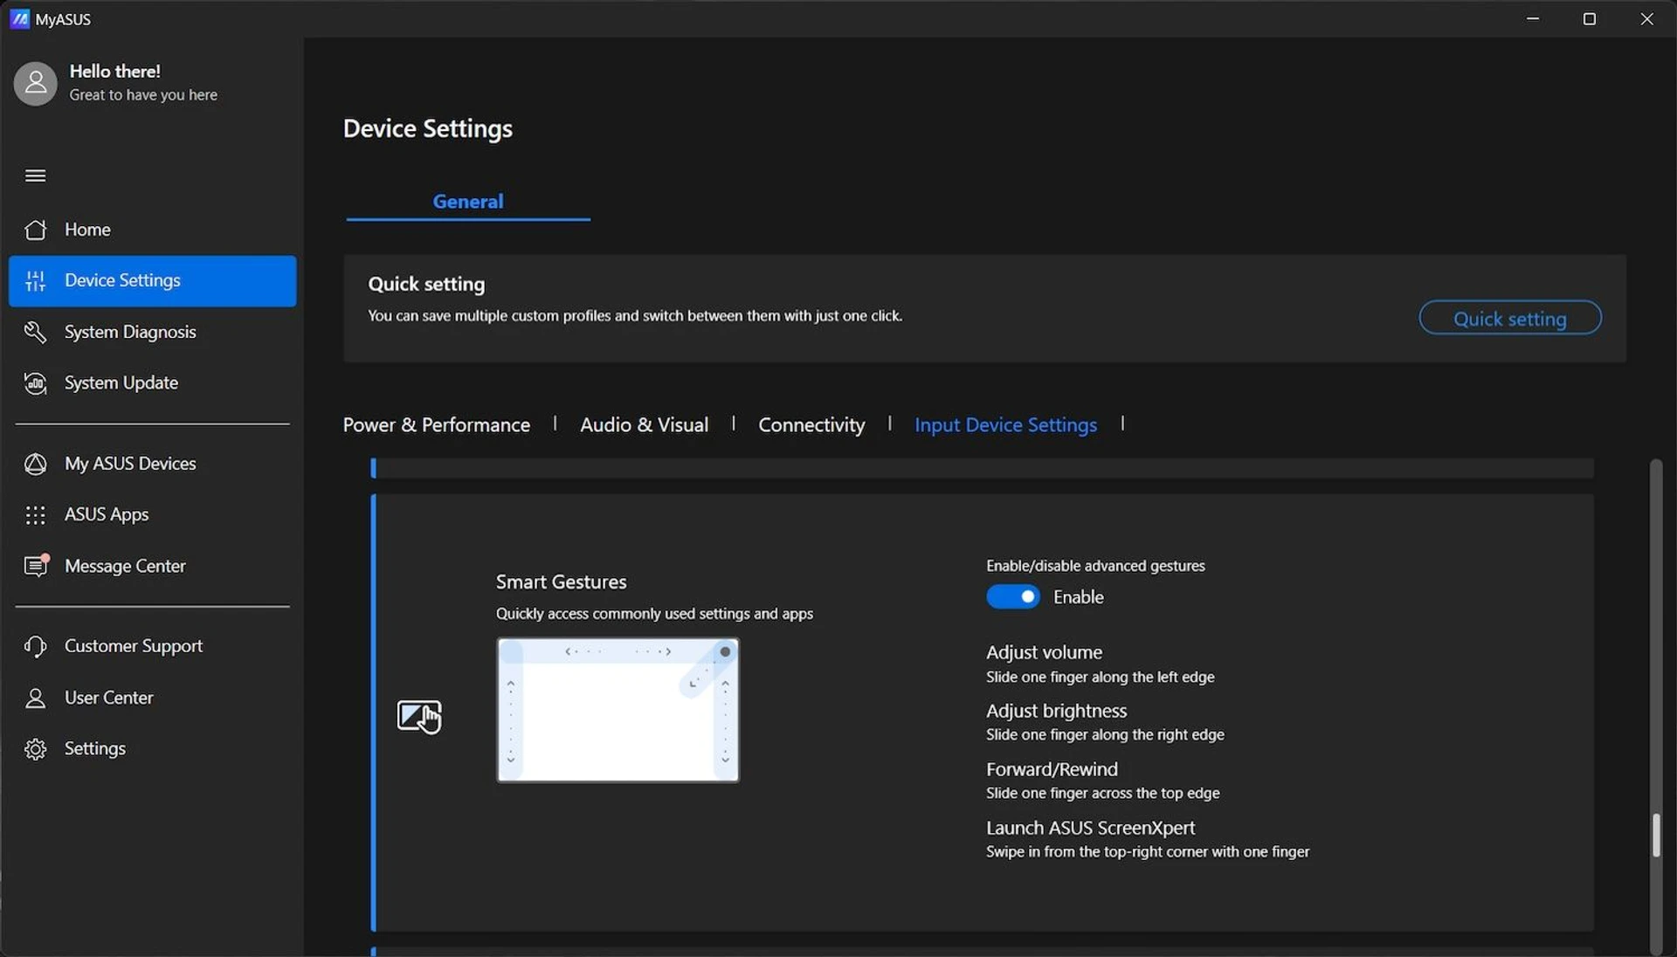Click the Adjust brightness gesture text
The width and height of the screenshot is (1677, 957).
coord(1056,711)
